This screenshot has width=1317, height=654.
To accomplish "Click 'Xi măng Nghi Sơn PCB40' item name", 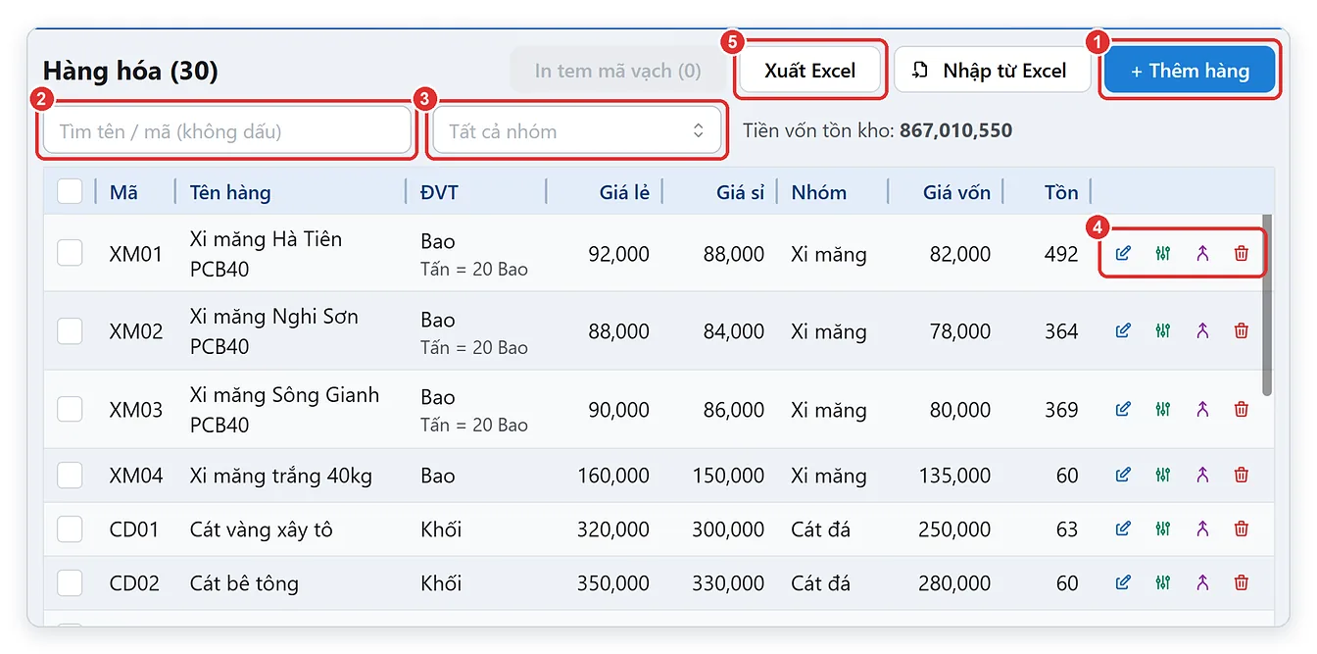I will (274, 331).
